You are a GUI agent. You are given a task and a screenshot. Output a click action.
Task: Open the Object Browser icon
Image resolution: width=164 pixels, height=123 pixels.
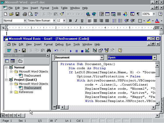(x=107, y=50)
